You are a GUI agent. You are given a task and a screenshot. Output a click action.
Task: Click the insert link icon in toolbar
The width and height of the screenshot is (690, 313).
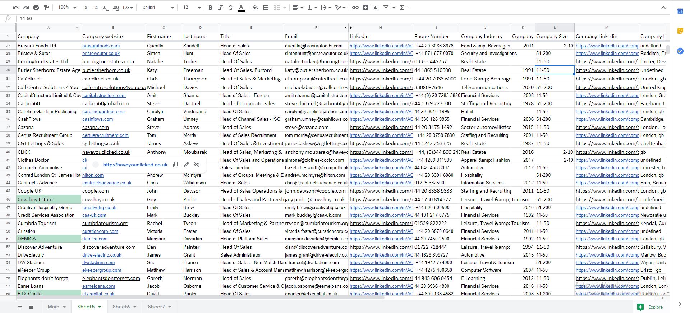355,8
